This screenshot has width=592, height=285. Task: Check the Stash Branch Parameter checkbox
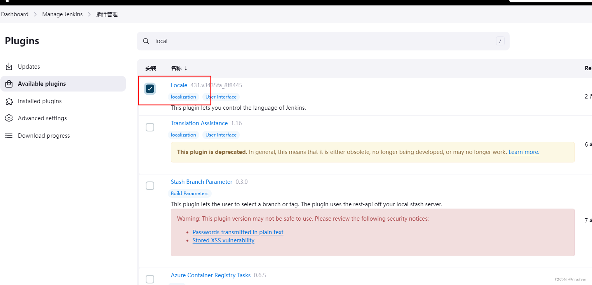[150, 186]
